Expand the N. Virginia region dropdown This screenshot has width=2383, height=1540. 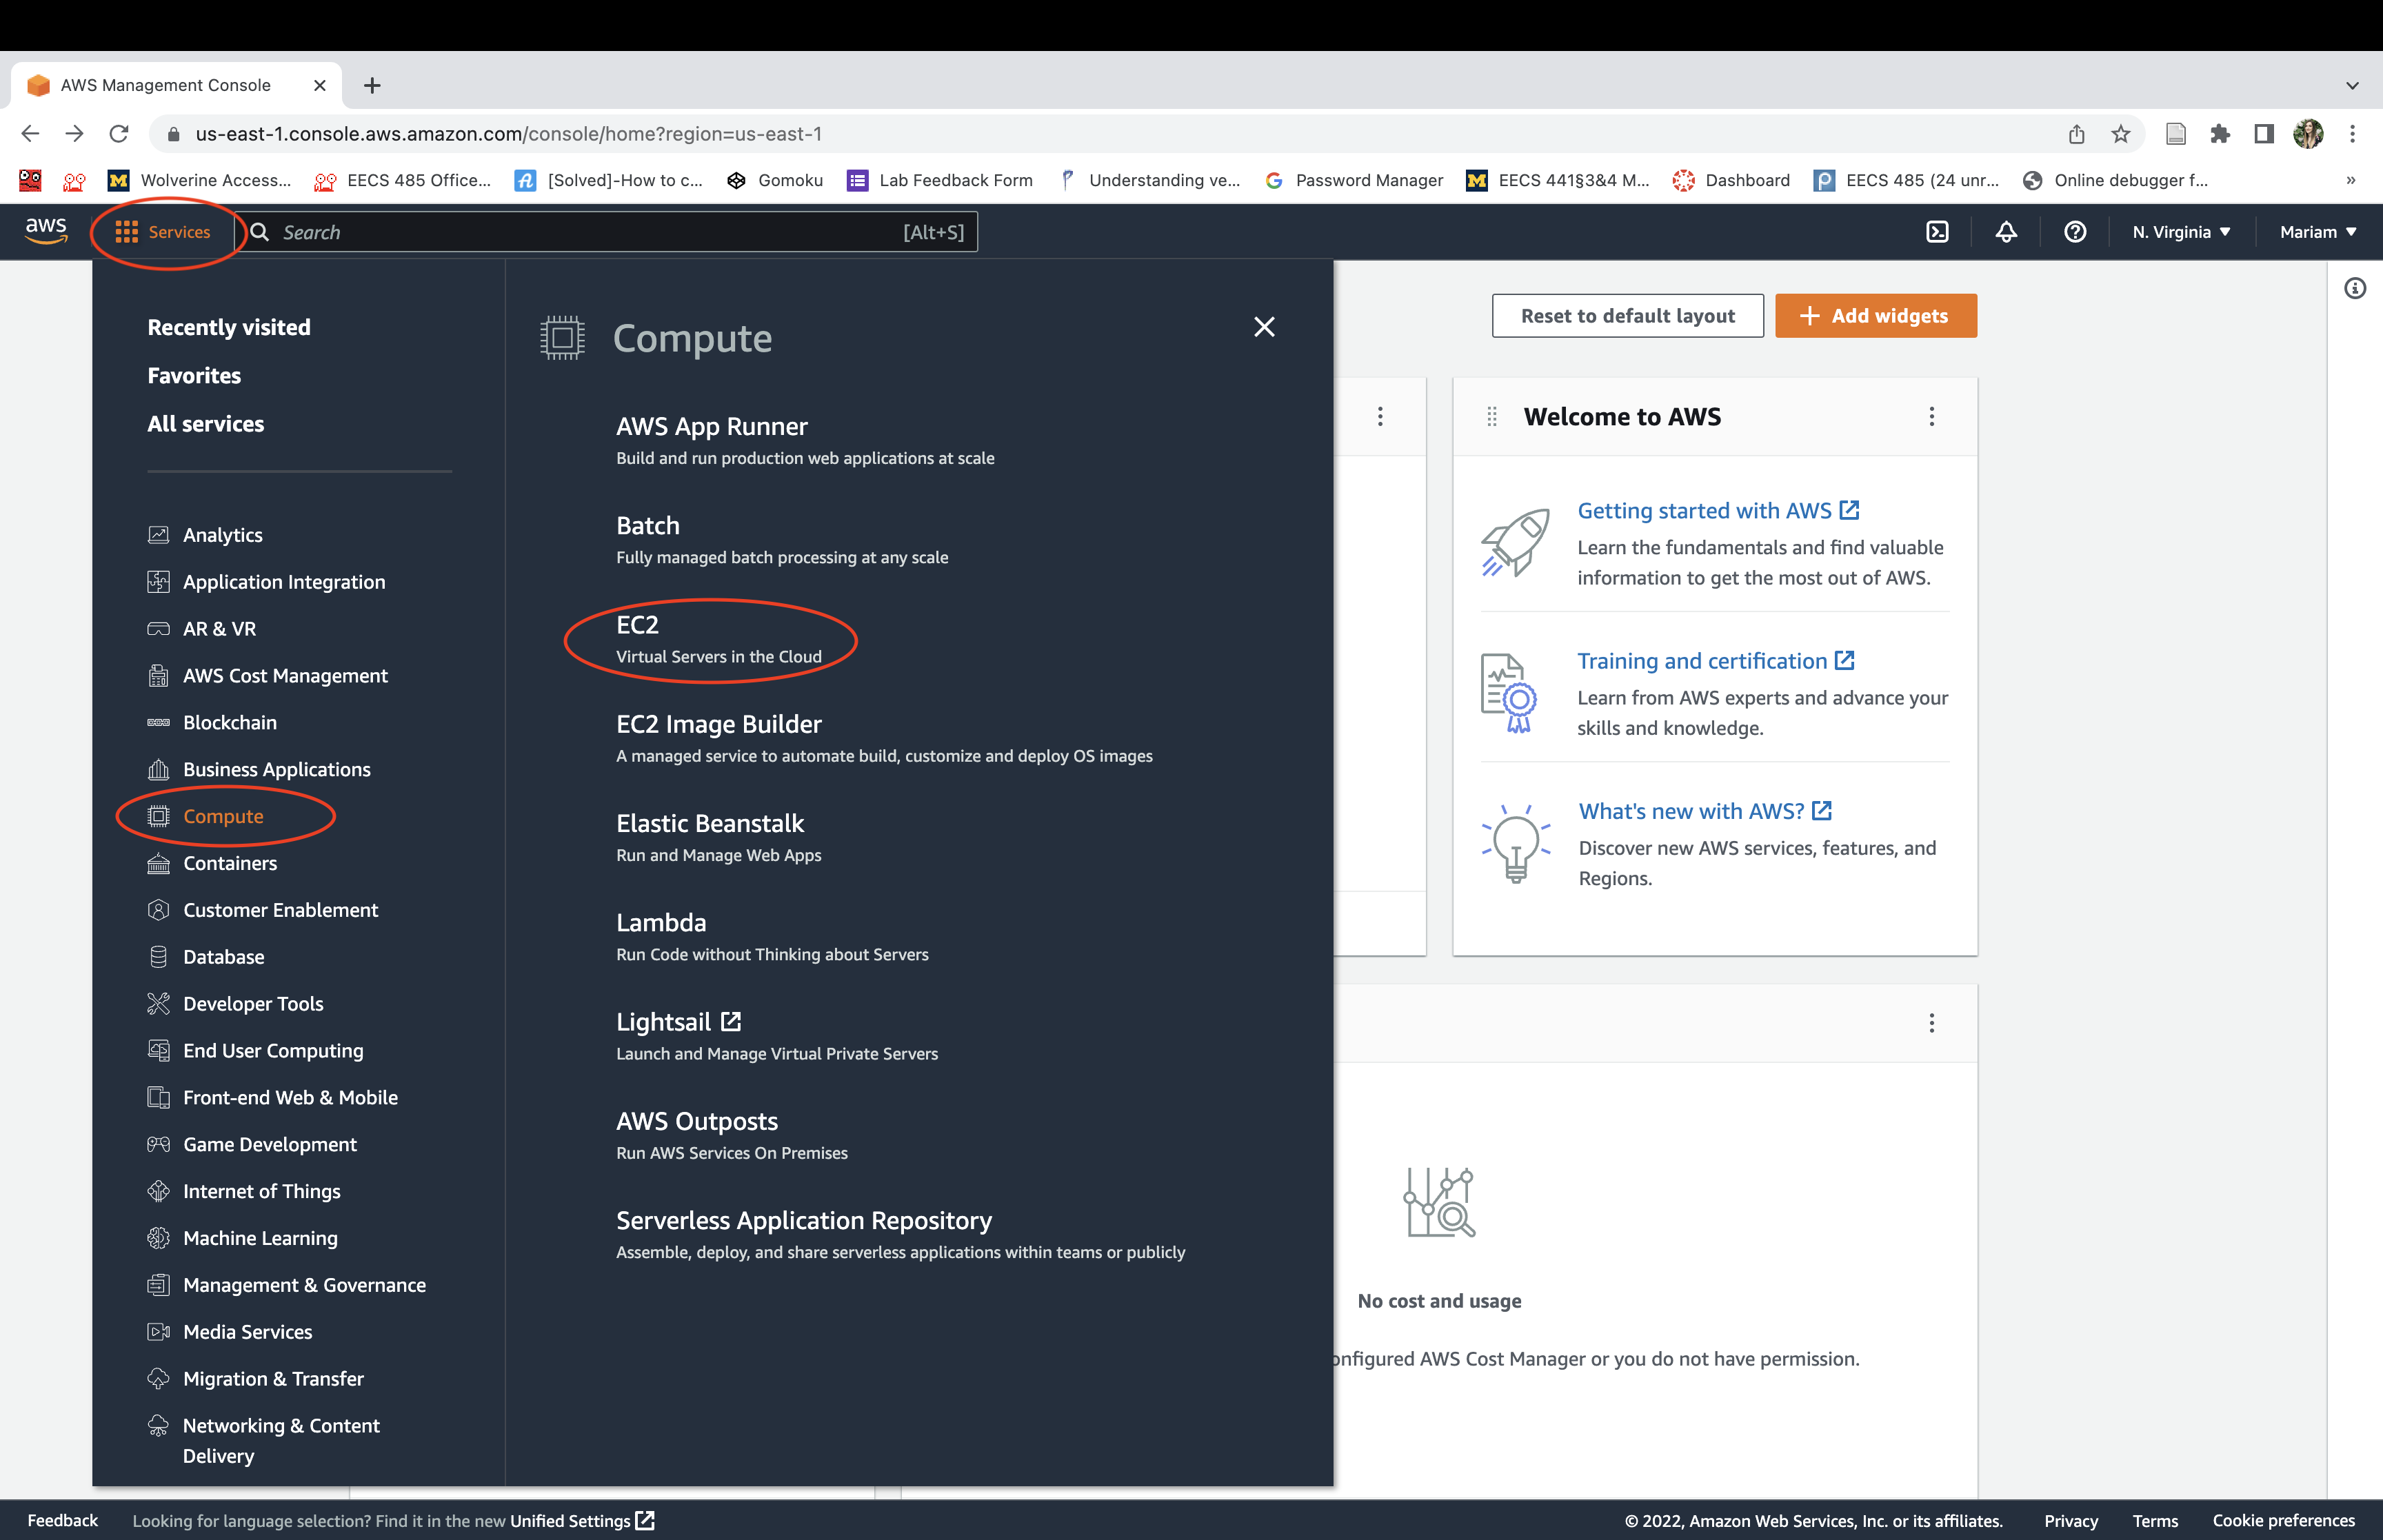click(2181, 232)
